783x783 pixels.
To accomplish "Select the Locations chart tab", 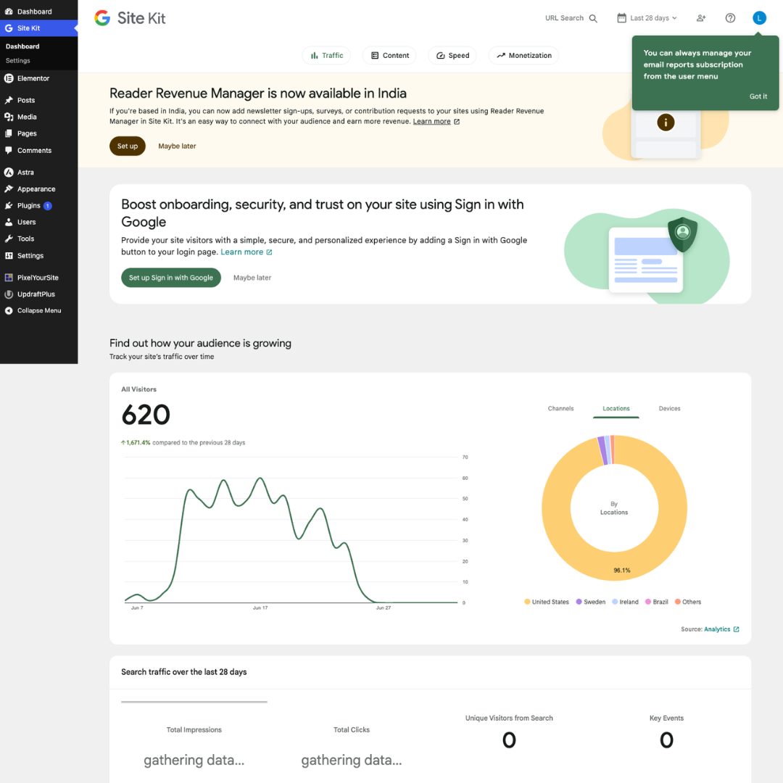I will pyautogui.click(x=616, y=408).
